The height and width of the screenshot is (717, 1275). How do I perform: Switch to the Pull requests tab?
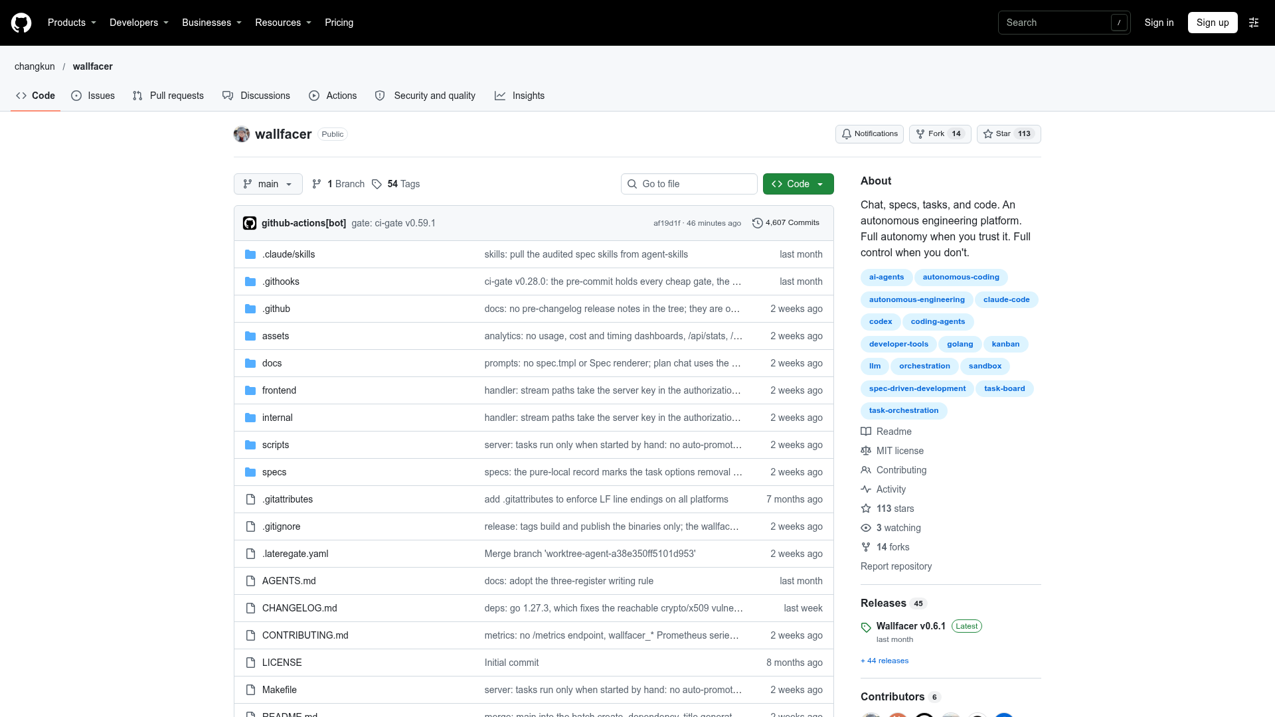click(x=168, y=96)
